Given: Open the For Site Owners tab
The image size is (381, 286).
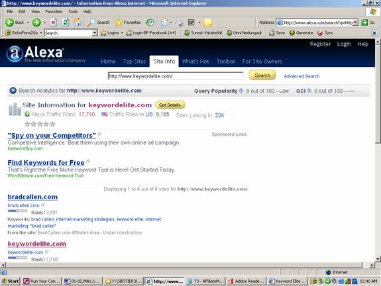Looking at the screenshot, I should (262, 62).
